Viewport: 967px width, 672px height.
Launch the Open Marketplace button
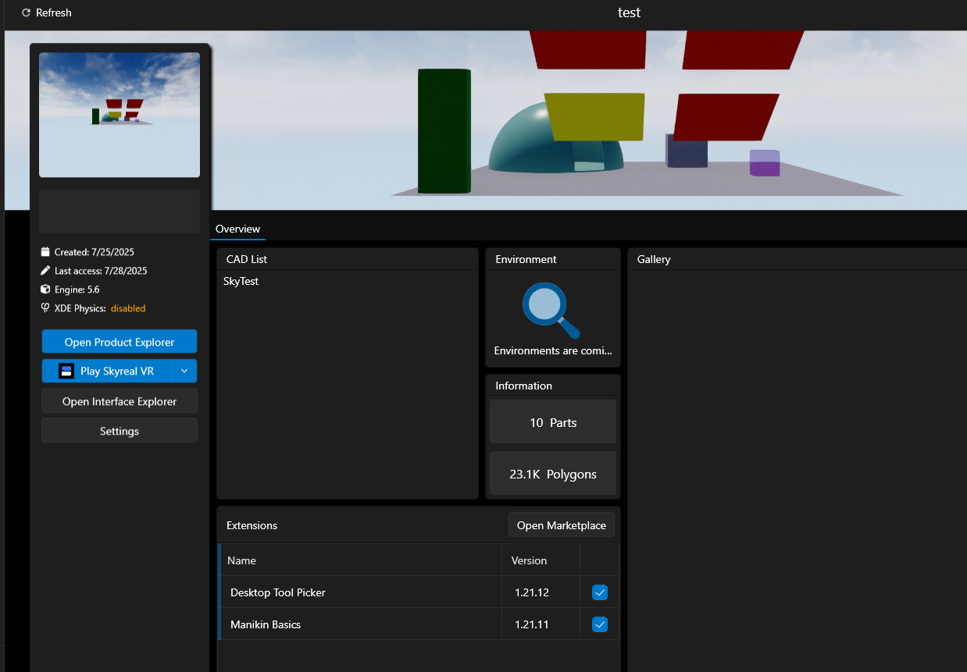click(561, 525)
